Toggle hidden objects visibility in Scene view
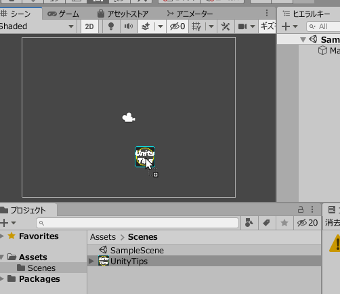 177,26
